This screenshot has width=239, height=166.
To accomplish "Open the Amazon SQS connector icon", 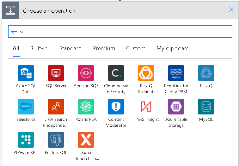I will (86, 73).
